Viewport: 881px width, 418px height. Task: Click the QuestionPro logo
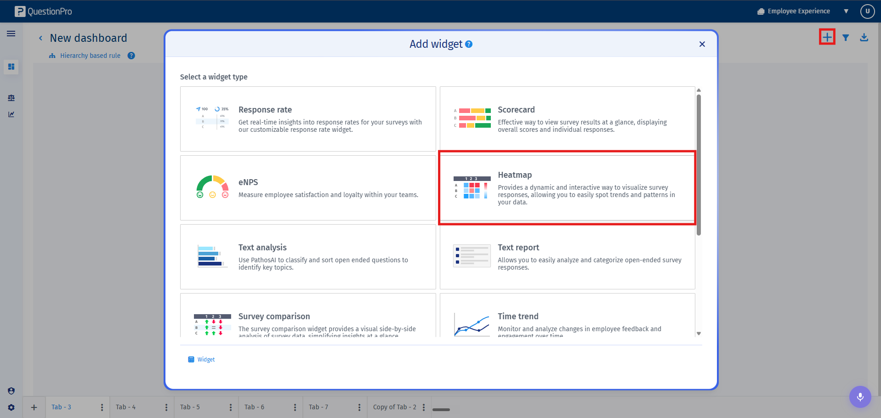click(x=43, y=11)
